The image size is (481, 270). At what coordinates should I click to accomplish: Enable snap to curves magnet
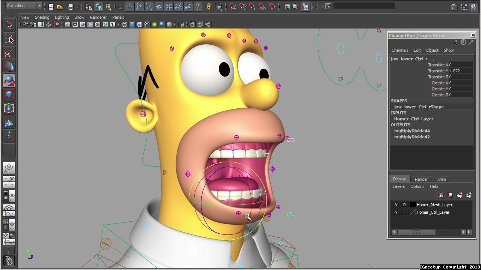coord(243,7)
